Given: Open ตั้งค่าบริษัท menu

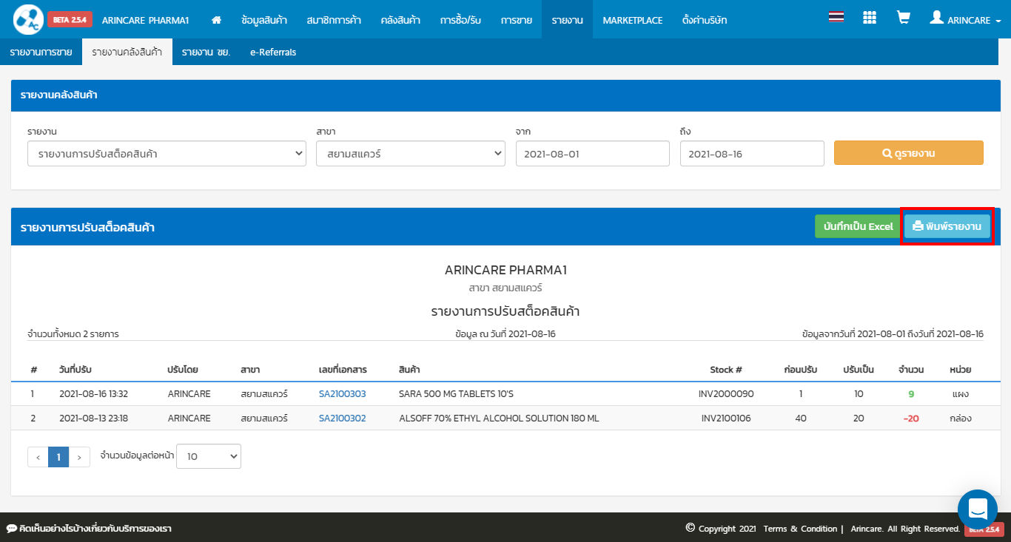Looking at the screenshot, I should pos(705,20).
